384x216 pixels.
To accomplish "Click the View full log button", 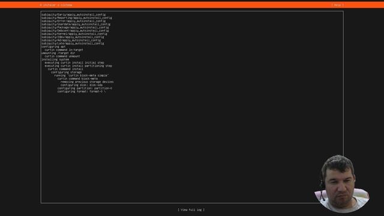I will (191, 209).
